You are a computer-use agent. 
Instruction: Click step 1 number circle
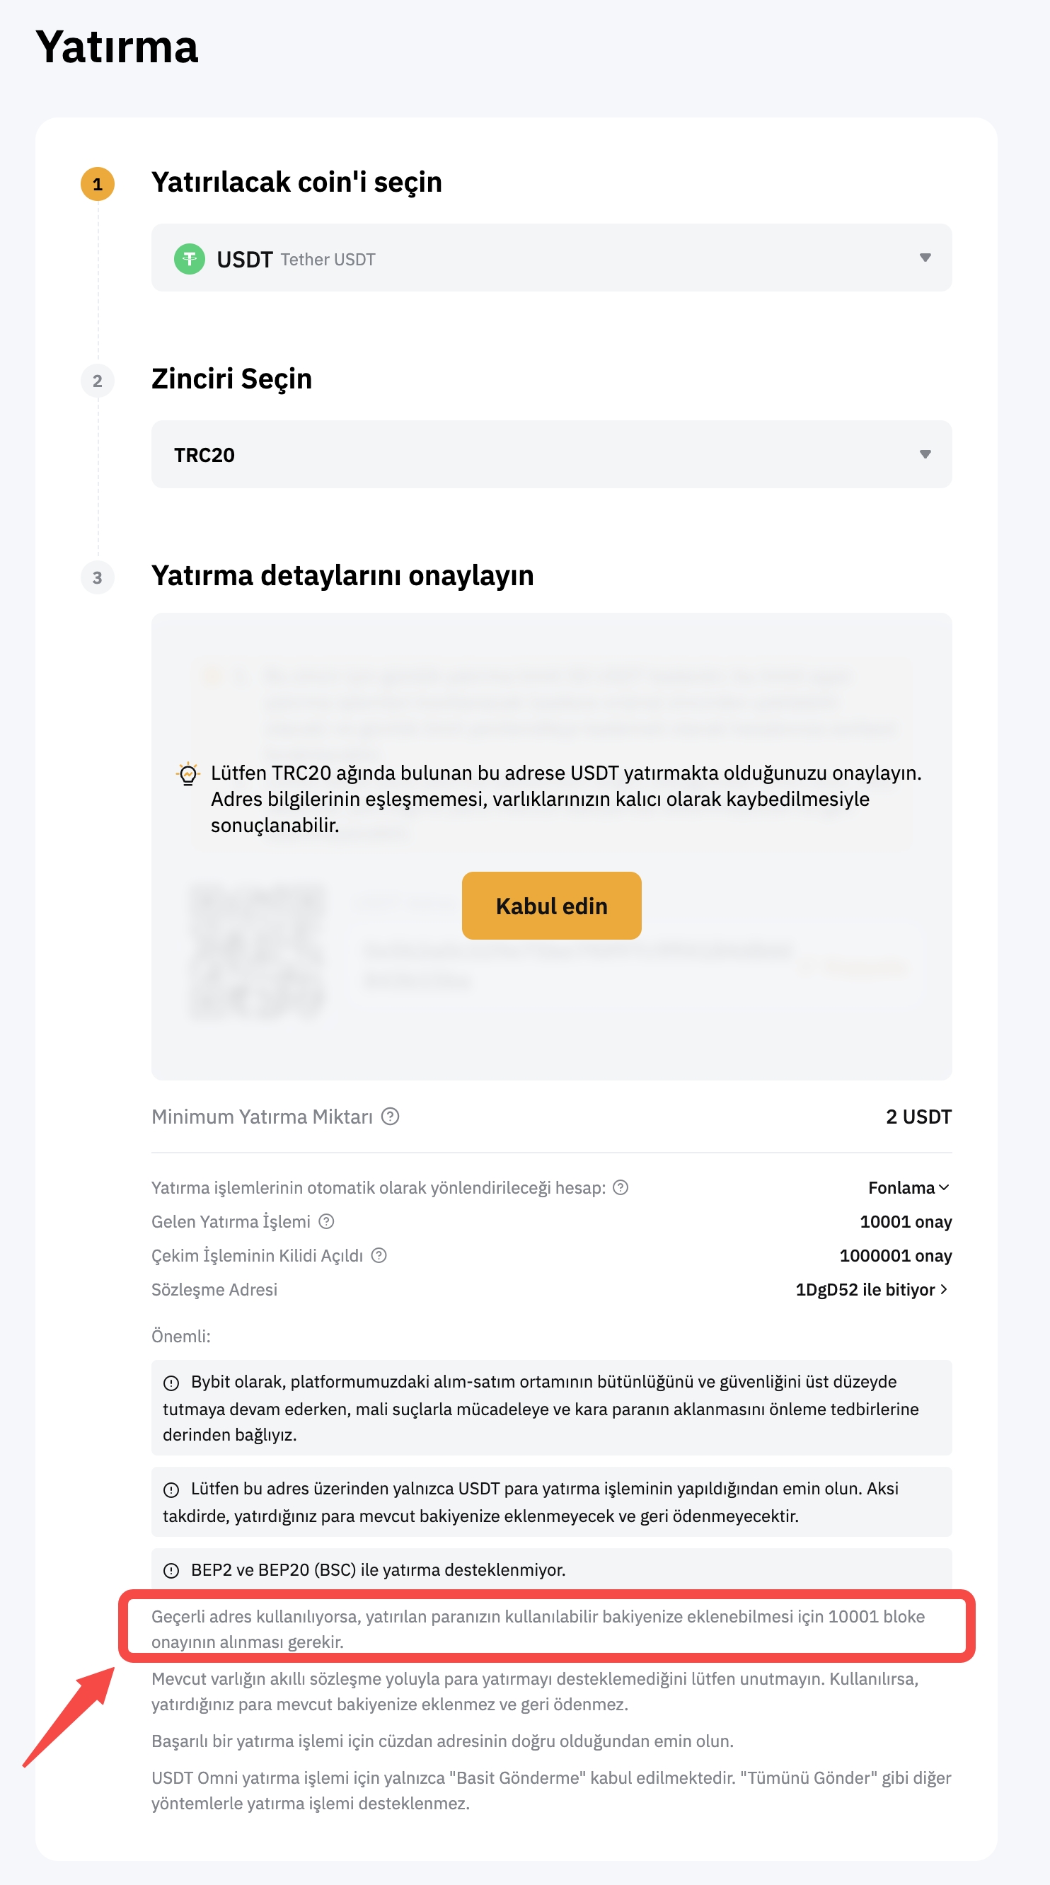point(98,185)
